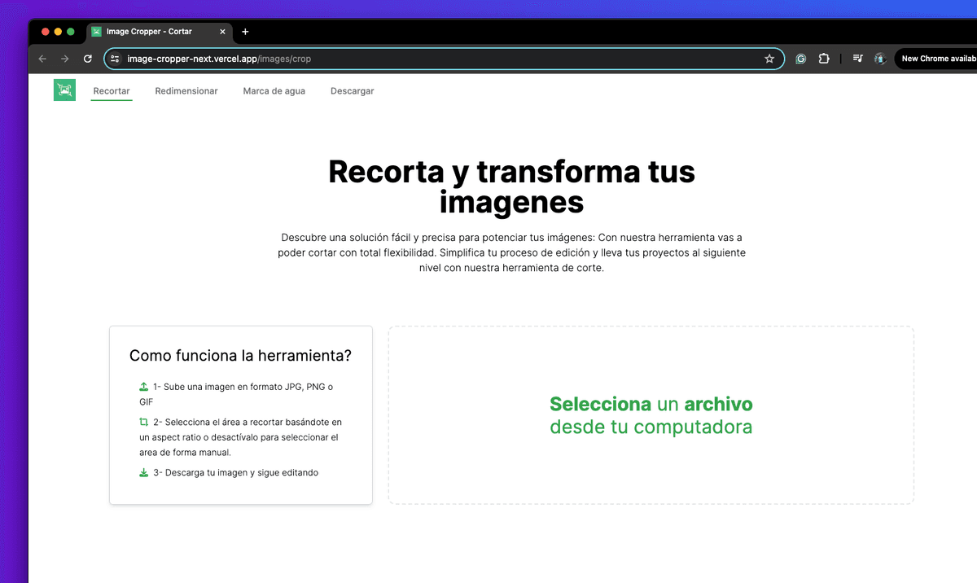Screen dimensions: 977x583
Task: Open the Extensions puzzle icon
Action: click(x=823, y=59)
